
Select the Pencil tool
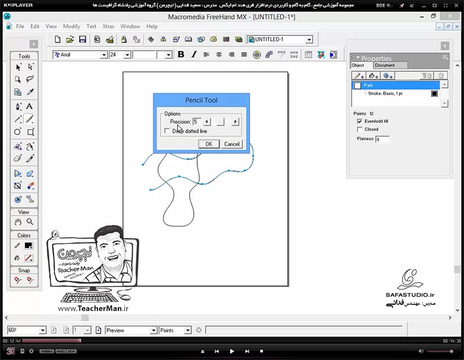click(30, 119)
